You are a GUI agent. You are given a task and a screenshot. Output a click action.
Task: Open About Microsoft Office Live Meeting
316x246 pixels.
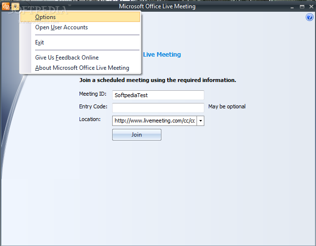(x=80, y=68)
